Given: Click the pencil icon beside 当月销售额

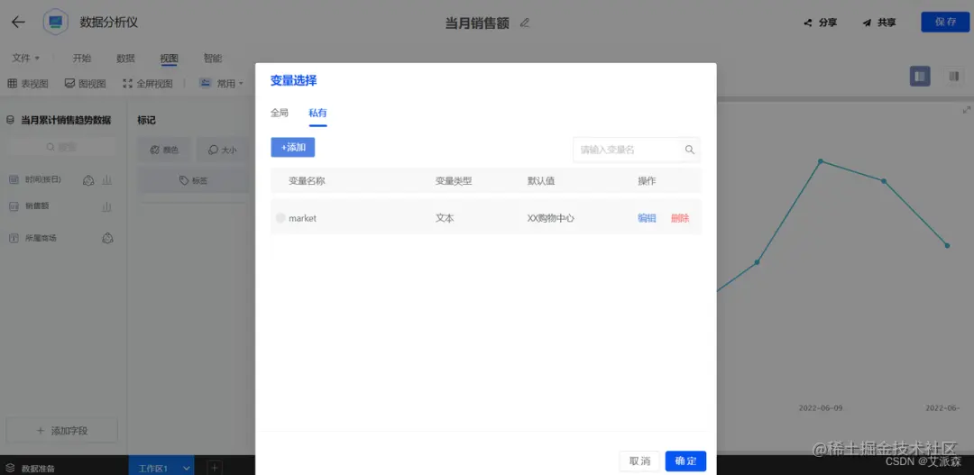Looking at the screenshot, I should point(525,23).
